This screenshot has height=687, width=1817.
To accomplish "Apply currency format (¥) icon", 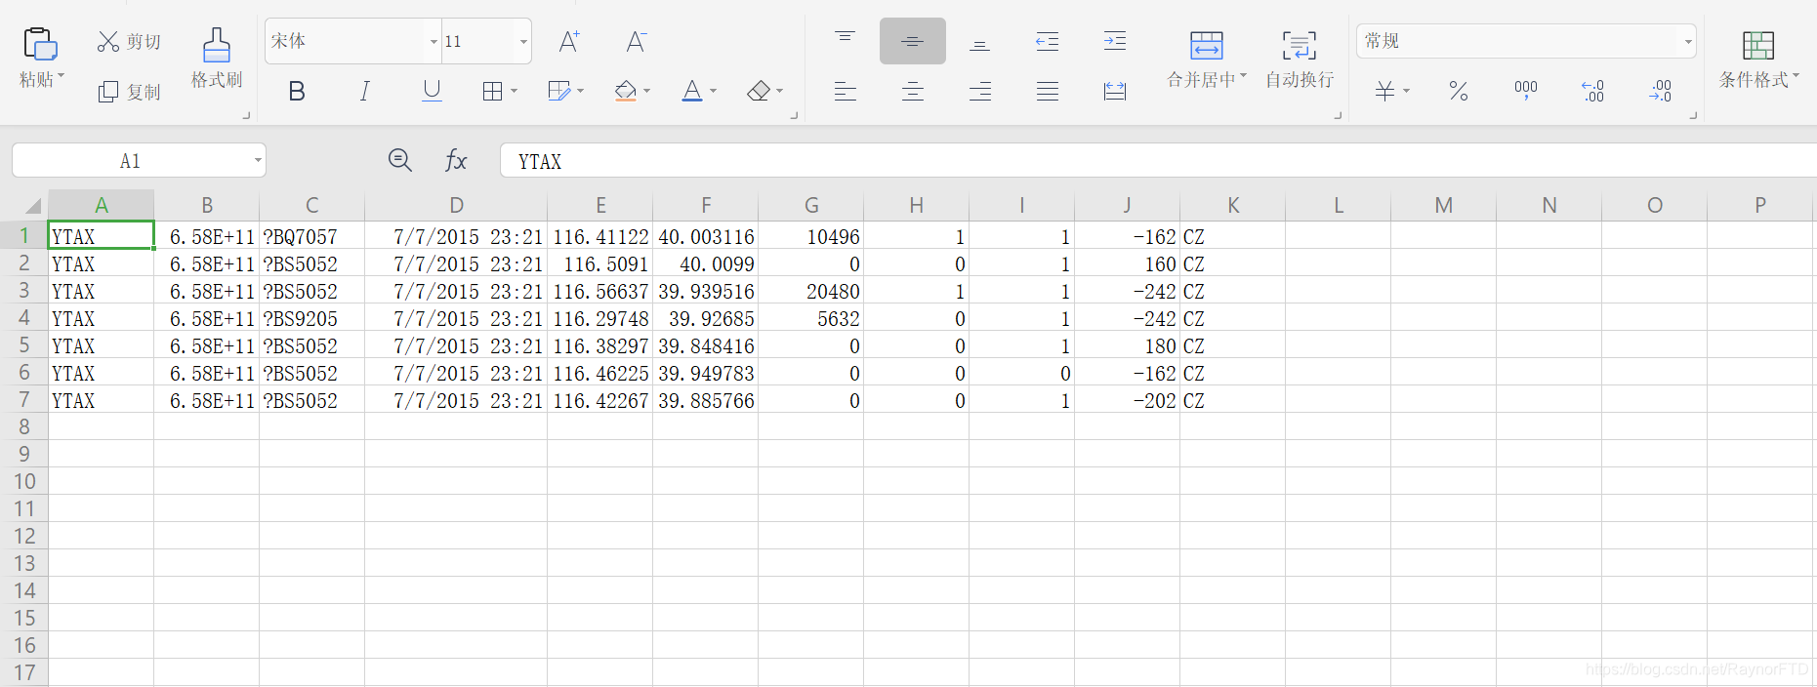I will (1384, 91).
